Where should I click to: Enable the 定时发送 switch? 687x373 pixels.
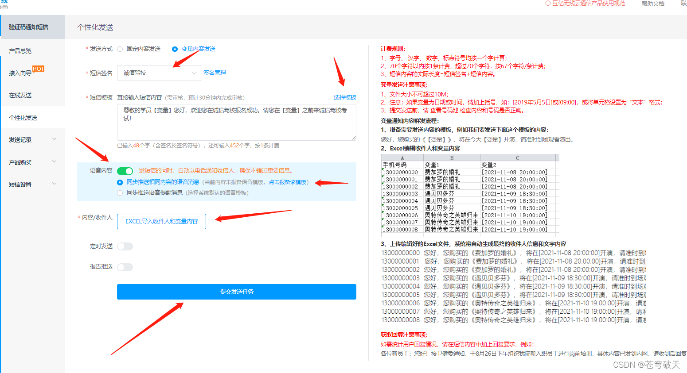pos(125,246)
